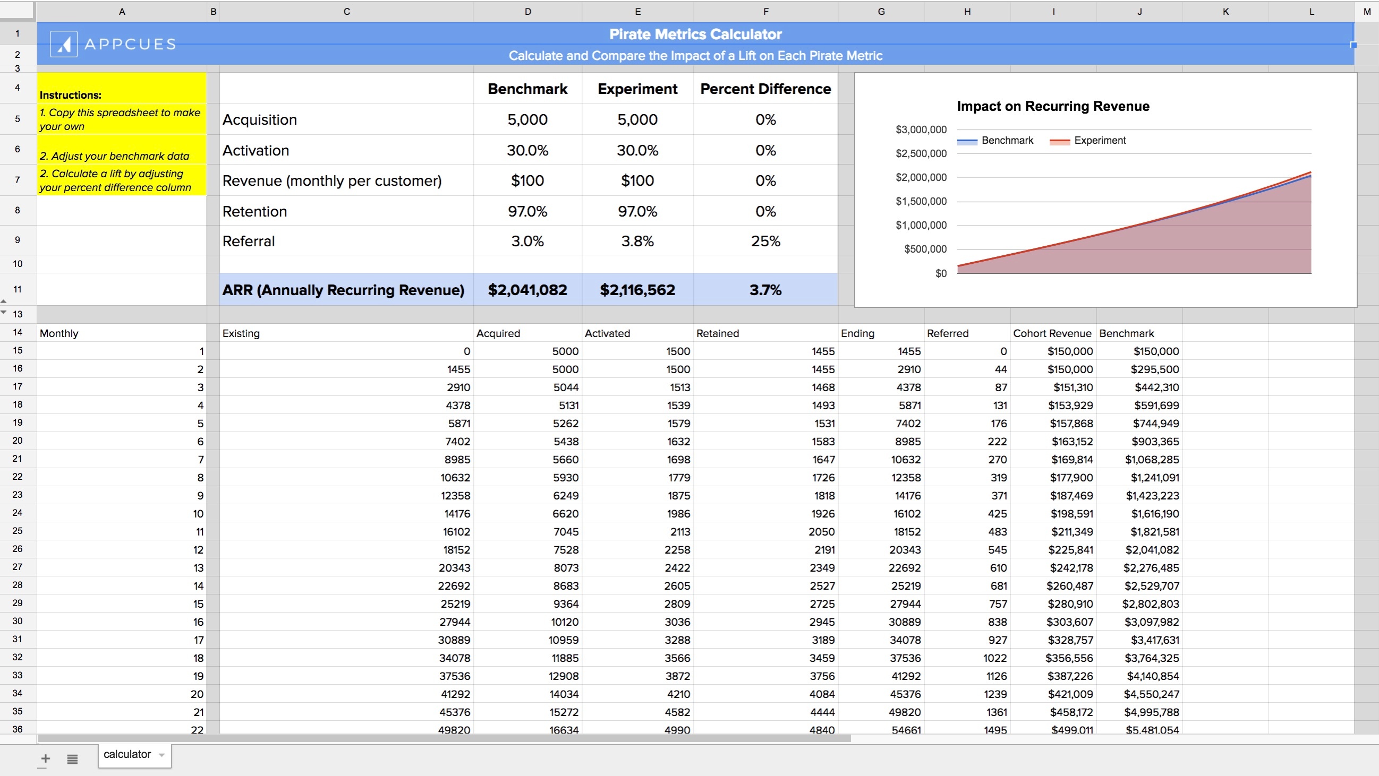Open the all sheets list icon
The height and width of the screenshot is (776, 1379).
[x=72, y=758]
